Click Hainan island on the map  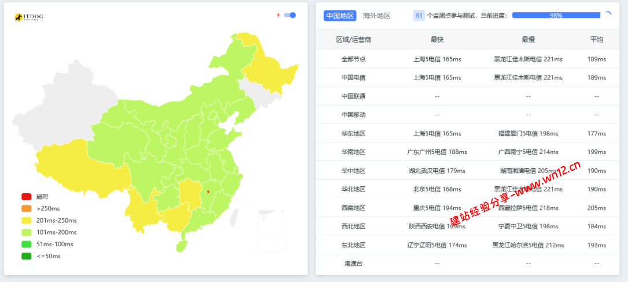181,245
